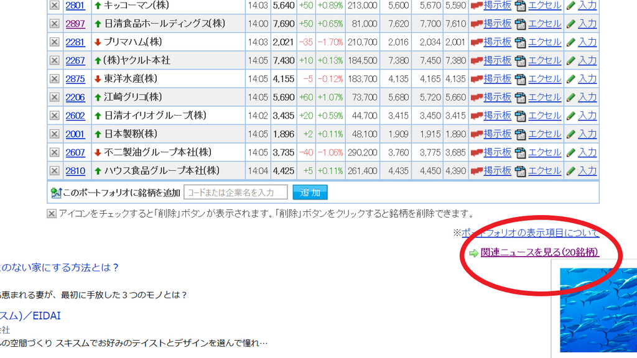Click price 5,640 in キッコーマン row
Image resolution: width=637 pixels, height=358 pixels.
click(284, 5)
